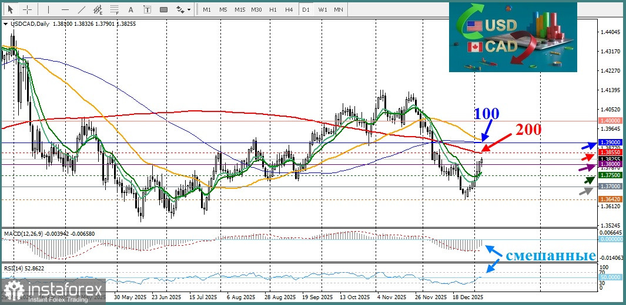
Task: Activate the Crosshair tool
Action: click(27, 9)
